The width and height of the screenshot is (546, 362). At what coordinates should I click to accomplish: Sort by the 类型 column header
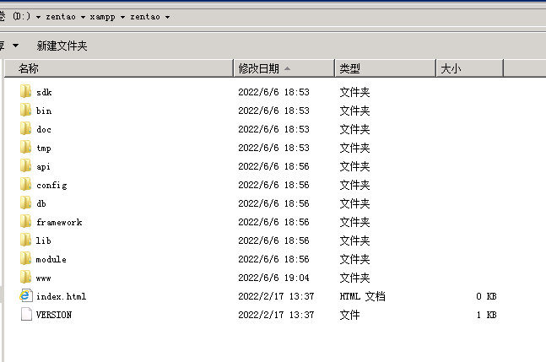coord(385,68)
